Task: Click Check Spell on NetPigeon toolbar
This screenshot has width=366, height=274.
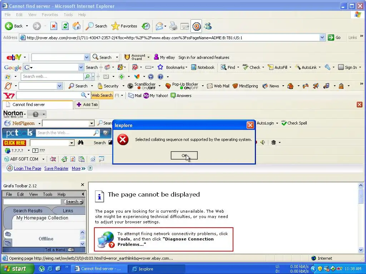Action: (294, 123)
